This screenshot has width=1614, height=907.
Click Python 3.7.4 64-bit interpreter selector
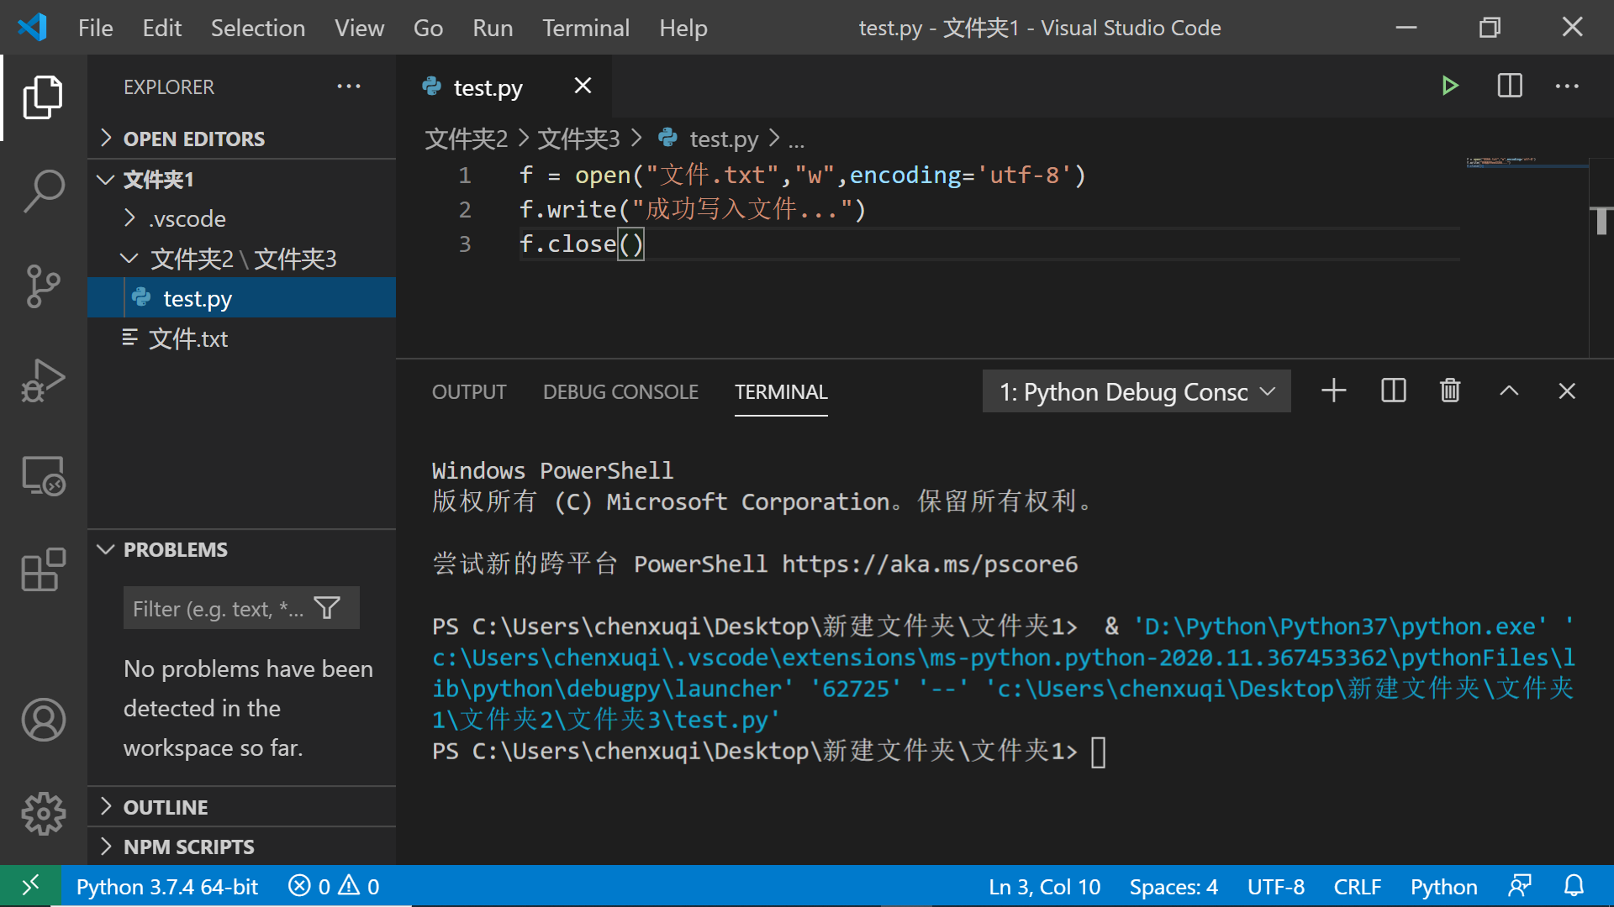tap(166, 887)
